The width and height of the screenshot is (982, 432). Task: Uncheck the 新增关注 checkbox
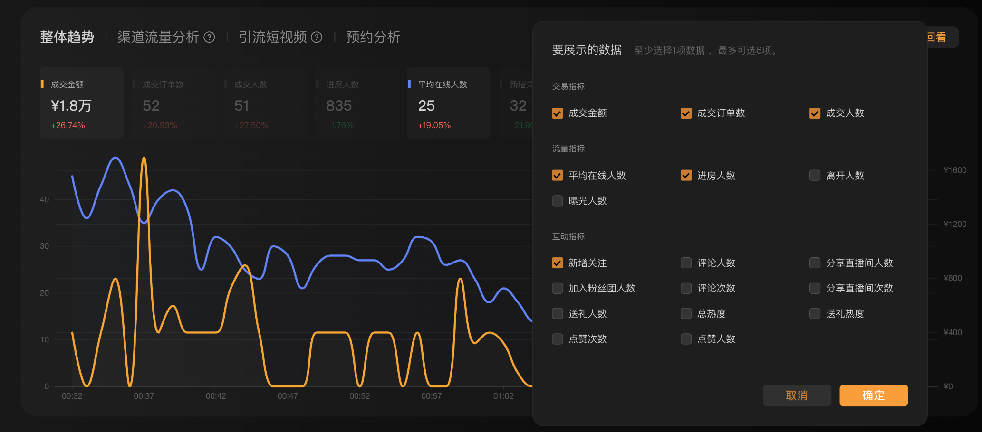pyautogui.click(x=558, y=263)
